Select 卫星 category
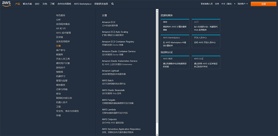The image size is (278, 136). tap(58, 107)
